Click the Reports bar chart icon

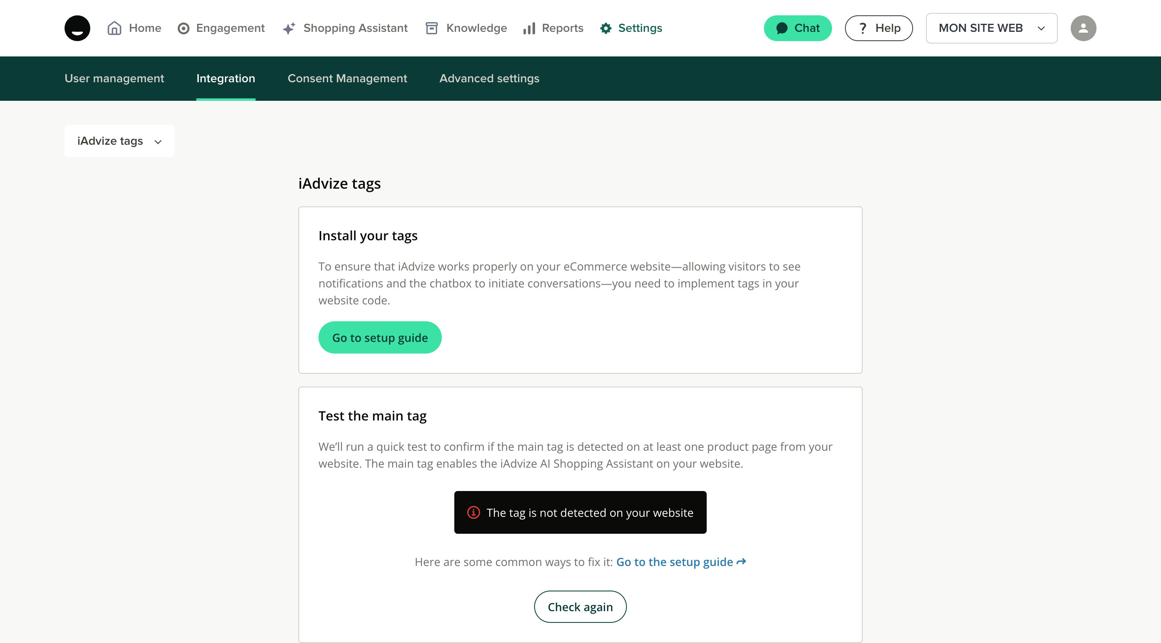coord(528,28)
